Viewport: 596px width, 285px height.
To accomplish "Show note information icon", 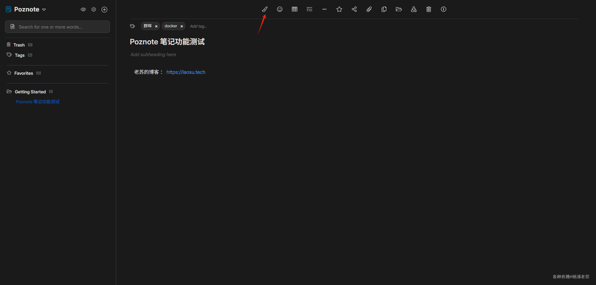I will (x=444, y=9).
